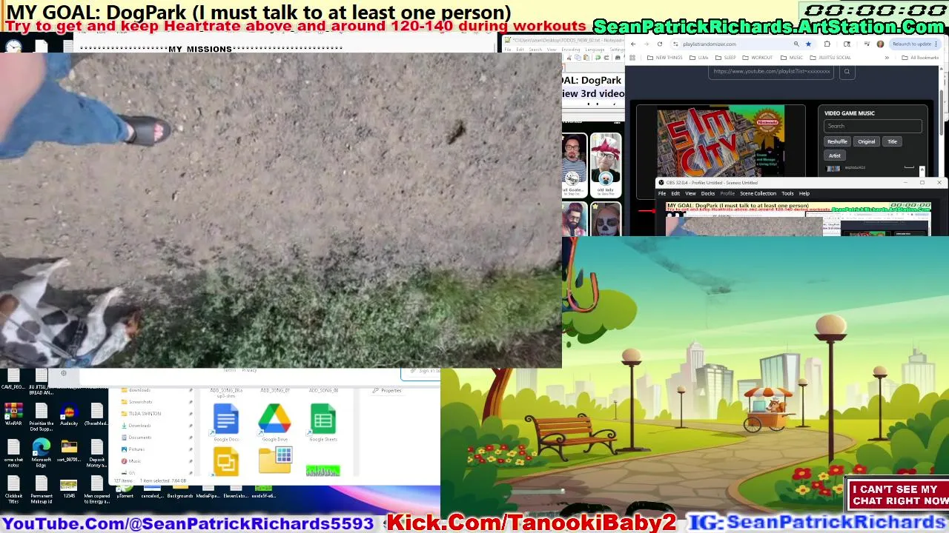
Task: Open the OBS Edit menu
Action: pos(675,193)
